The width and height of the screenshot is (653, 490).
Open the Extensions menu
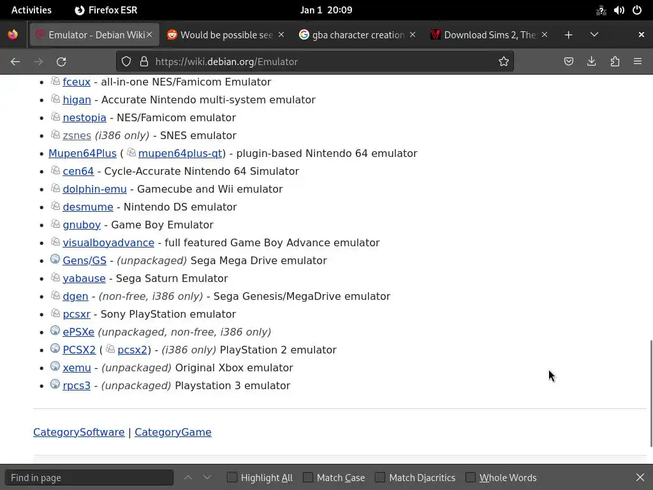pyautogui.click(x=615, y=62)
